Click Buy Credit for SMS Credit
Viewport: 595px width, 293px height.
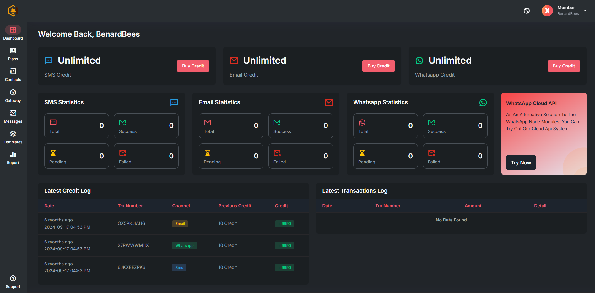(x=193, y=66)
